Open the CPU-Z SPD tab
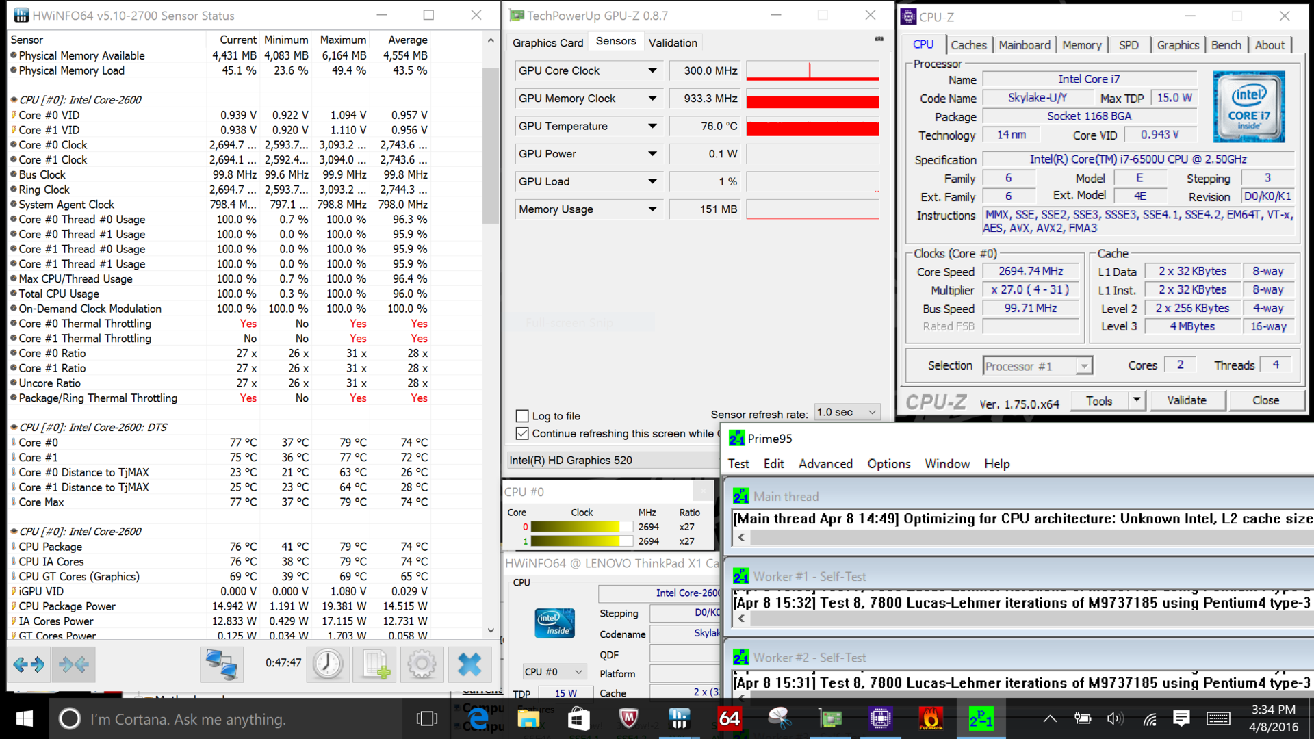1314x739 pixels. pos(1129,45)
